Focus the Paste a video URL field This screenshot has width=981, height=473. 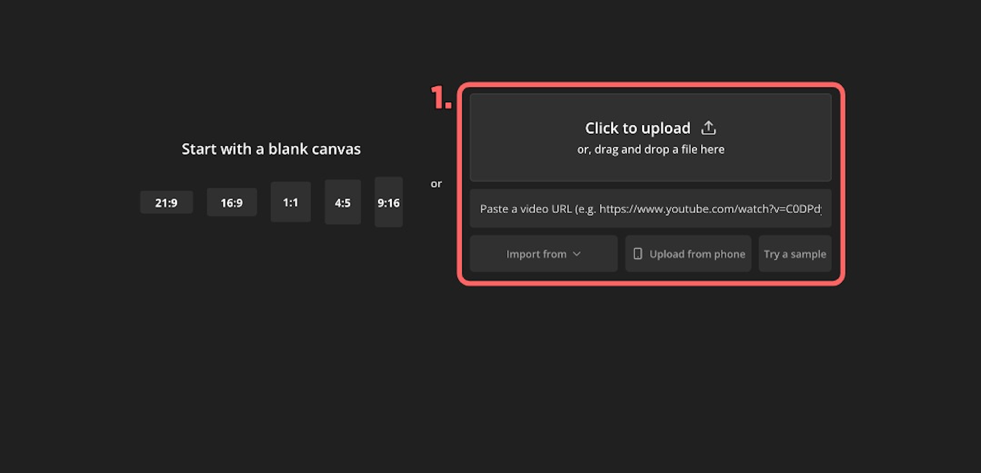(651, 209)
